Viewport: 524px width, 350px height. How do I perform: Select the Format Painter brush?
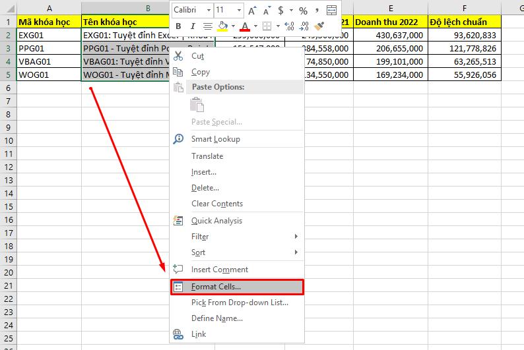point(319,26)
